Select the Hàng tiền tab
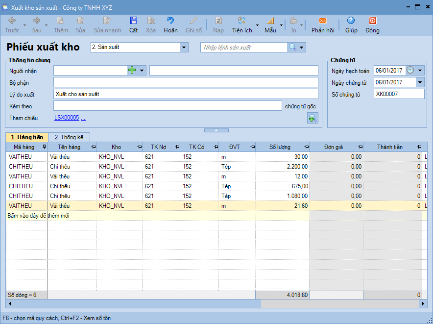Image resolution: width=433 pixels, height=324 pixels. coord(27,137)
